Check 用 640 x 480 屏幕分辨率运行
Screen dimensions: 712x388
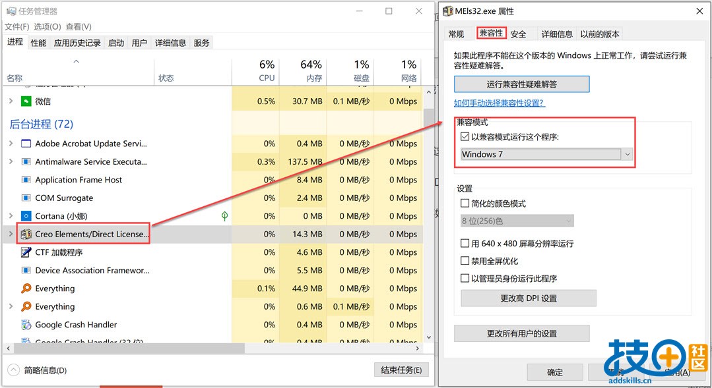tap(465, 244)
